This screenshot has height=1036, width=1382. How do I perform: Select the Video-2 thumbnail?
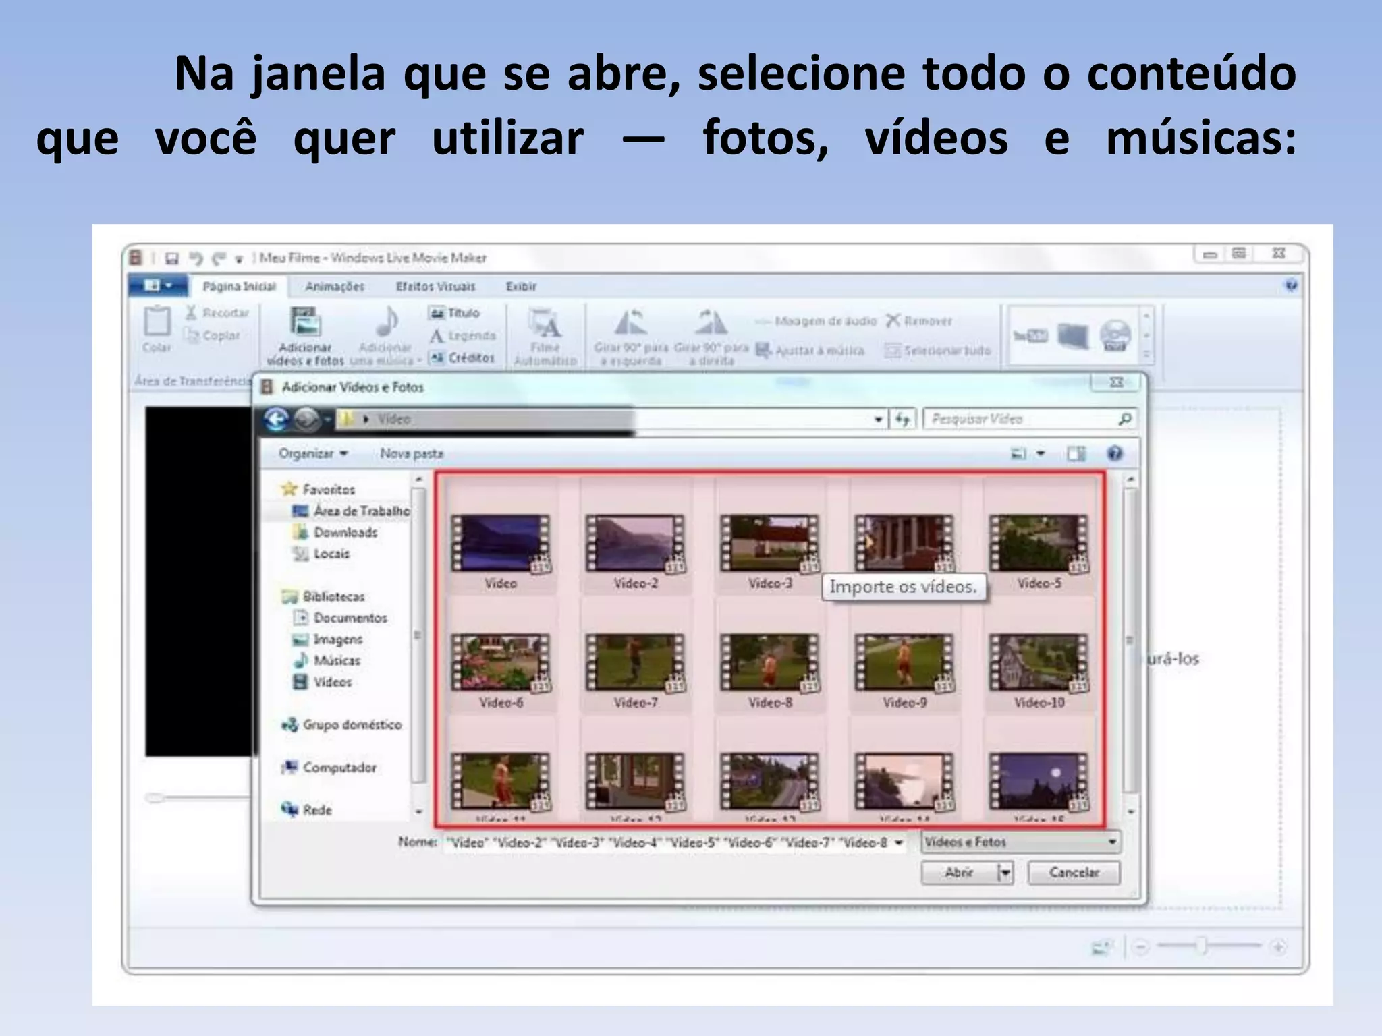point(634,544)
